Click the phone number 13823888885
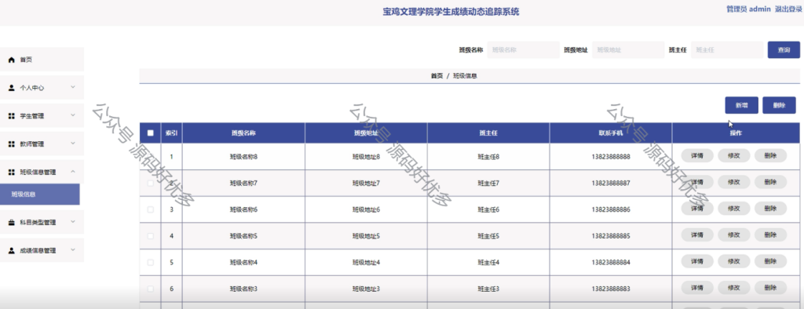804x309 pixels. (x=611, y=236)
